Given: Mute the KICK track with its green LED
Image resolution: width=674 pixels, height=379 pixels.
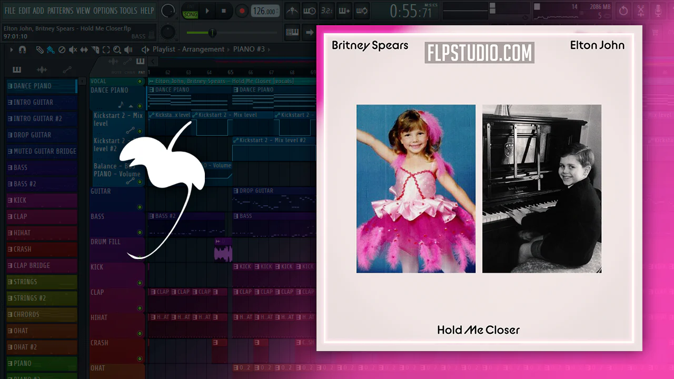Looking at the screenshot, I should click(x=140, y=283).
